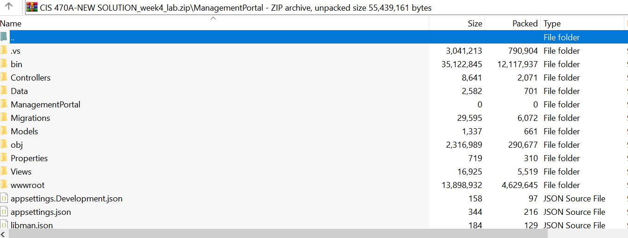Select the Views folder entry
The width and height of the screenshot is (628, 238).
click(x=21, y=171)
